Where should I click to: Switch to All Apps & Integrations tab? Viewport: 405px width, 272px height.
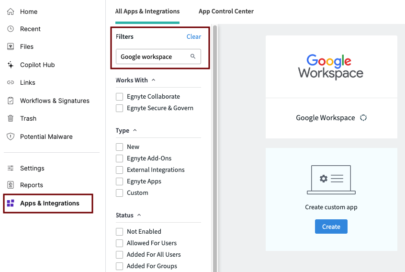tap(147, 11)
